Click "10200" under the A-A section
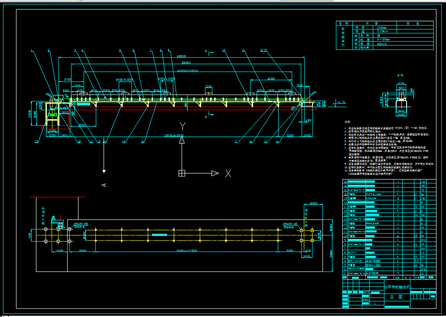 (x=401, y=114)
